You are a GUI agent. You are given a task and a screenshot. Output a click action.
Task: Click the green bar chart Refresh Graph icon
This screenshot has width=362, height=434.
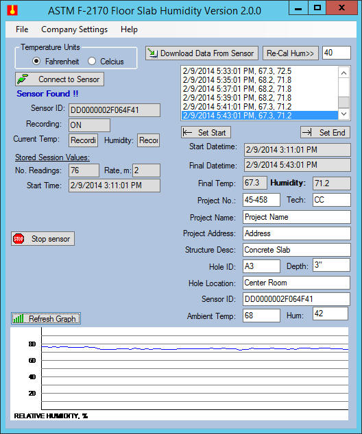click(19, 318)
